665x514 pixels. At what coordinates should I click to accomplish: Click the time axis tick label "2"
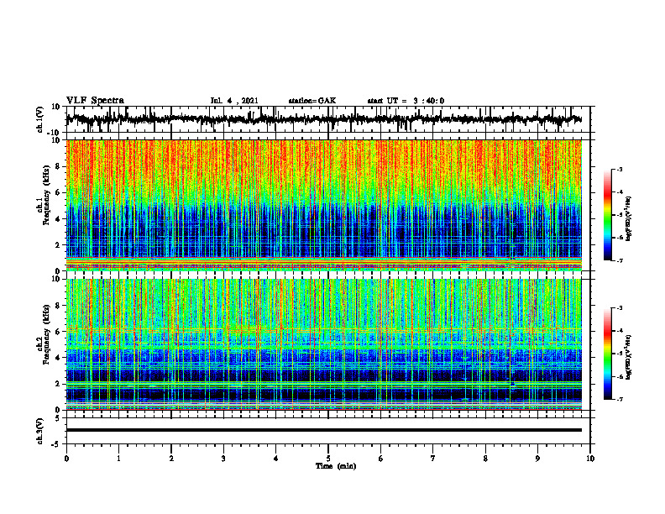coord(171,459)
